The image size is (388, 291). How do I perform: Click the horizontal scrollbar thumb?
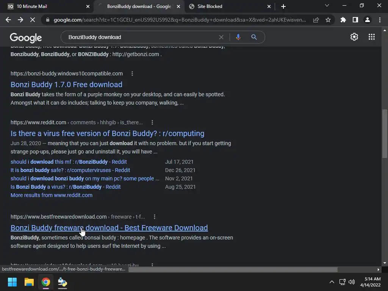point(233,269)
